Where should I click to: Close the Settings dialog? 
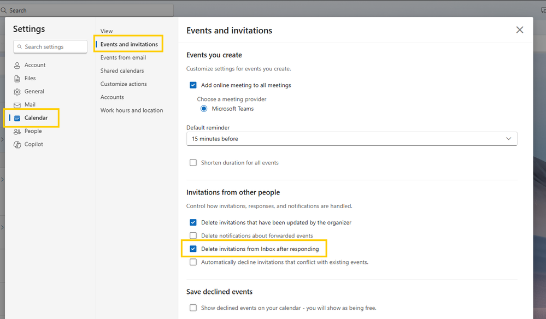520,30
